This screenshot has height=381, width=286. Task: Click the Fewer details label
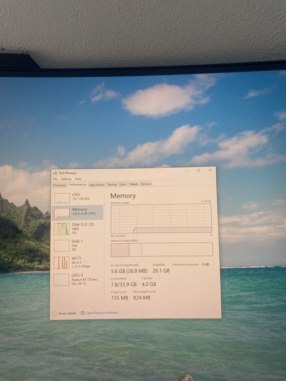(x=68, y=313)
